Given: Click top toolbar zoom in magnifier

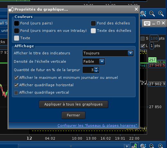Looking at the screenshot, I should point(161,14).
